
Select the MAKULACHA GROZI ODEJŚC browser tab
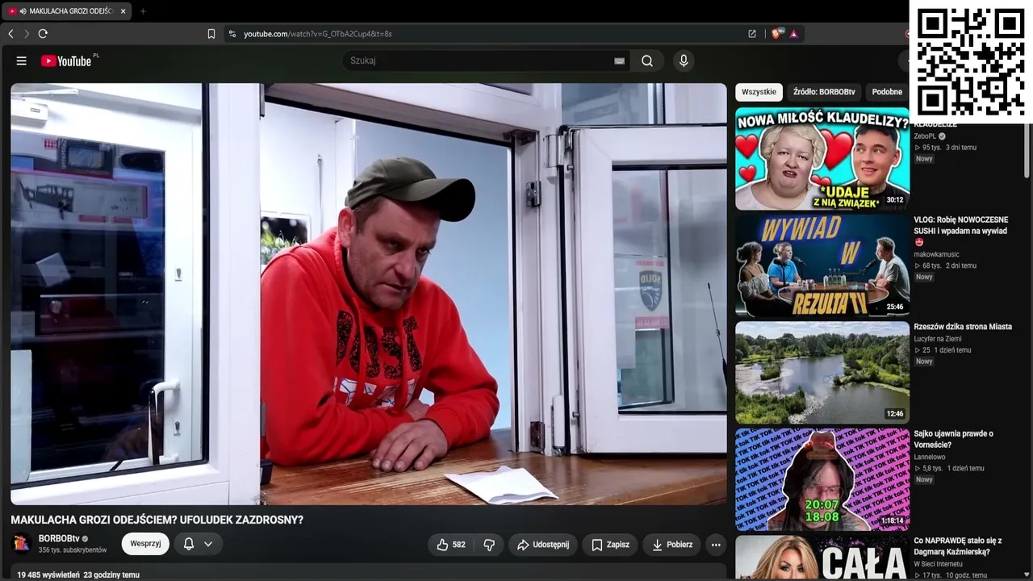click(x=67, y=11)
